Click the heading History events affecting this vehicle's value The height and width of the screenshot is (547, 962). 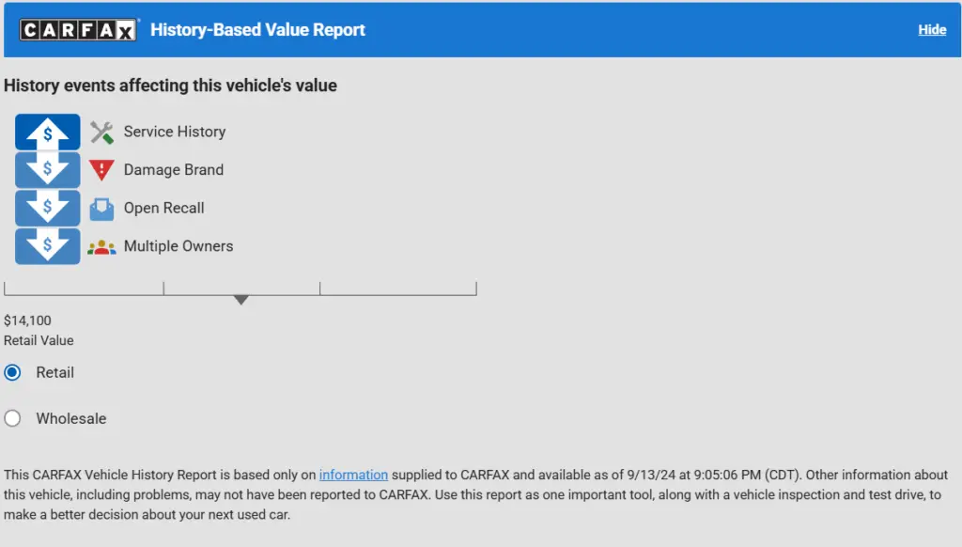170,86
